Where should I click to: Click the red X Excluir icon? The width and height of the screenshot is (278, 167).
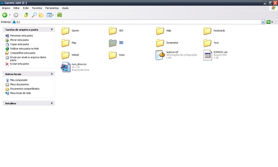coord(7,64)
